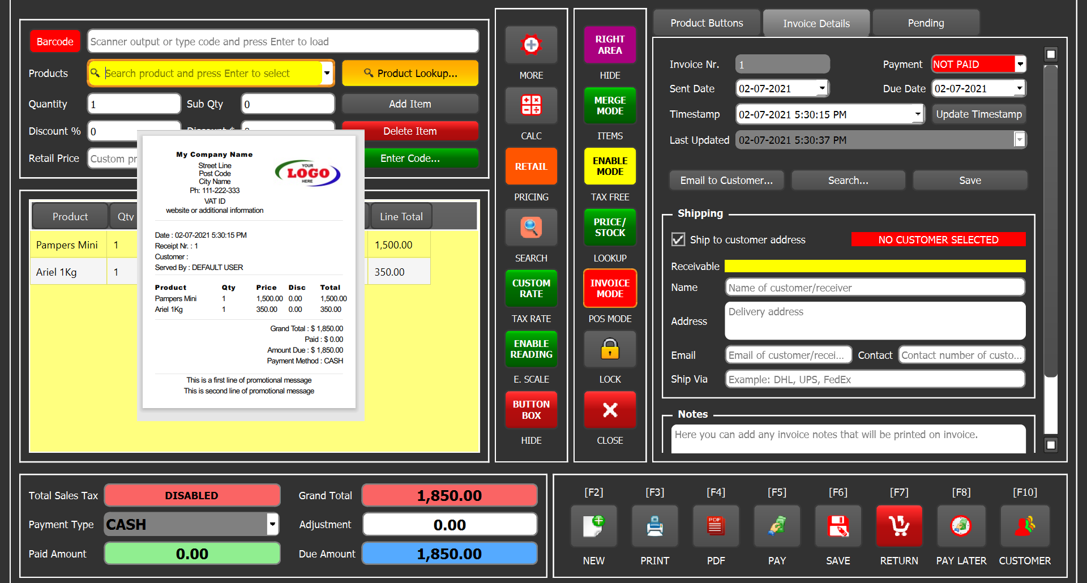Lock the screen with padlock icon

610,349
